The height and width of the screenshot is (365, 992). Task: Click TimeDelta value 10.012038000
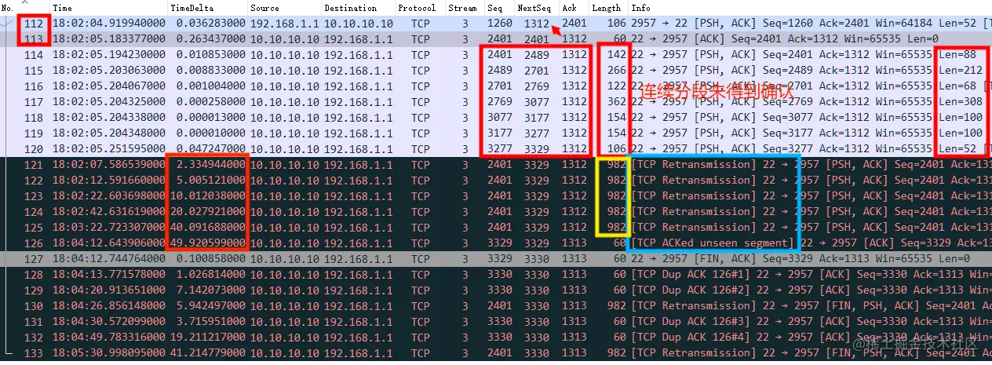206,196
